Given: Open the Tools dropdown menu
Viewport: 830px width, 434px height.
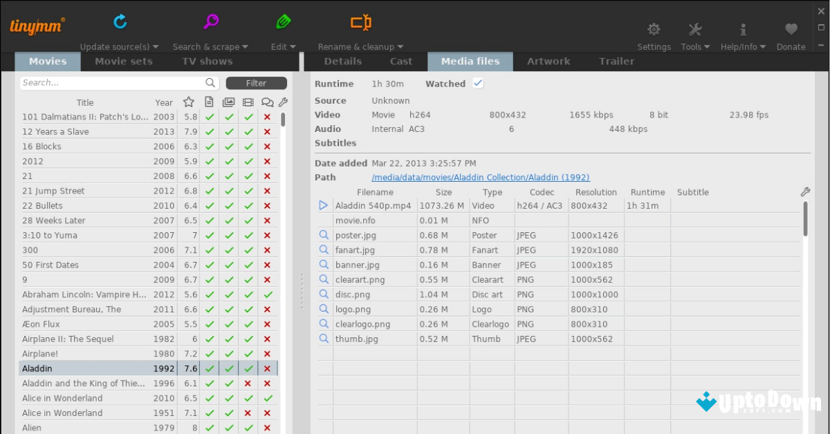Looking at the screenshot, I should coord(694,28).
